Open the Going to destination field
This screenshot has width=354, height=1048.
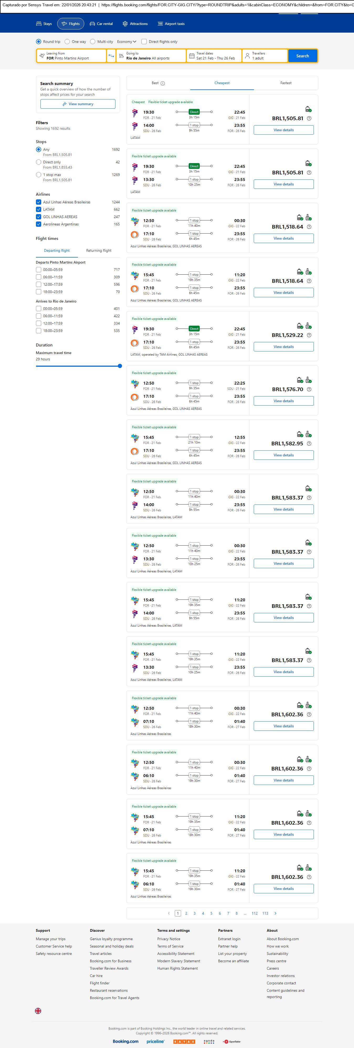tap(151, 56)
